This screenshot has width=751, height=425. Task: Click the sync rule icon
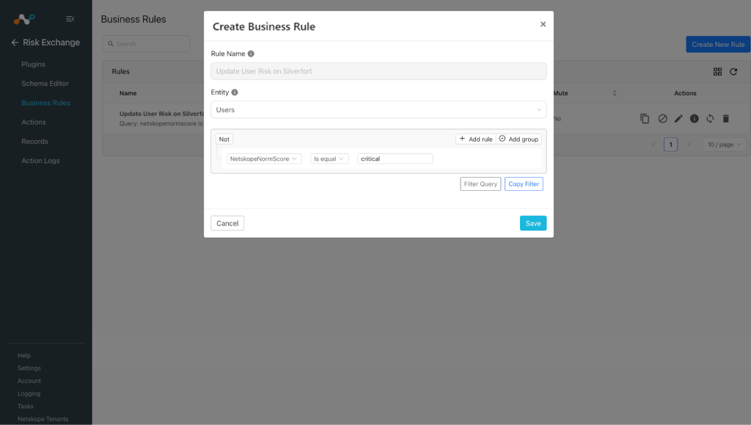click(710, 118)
